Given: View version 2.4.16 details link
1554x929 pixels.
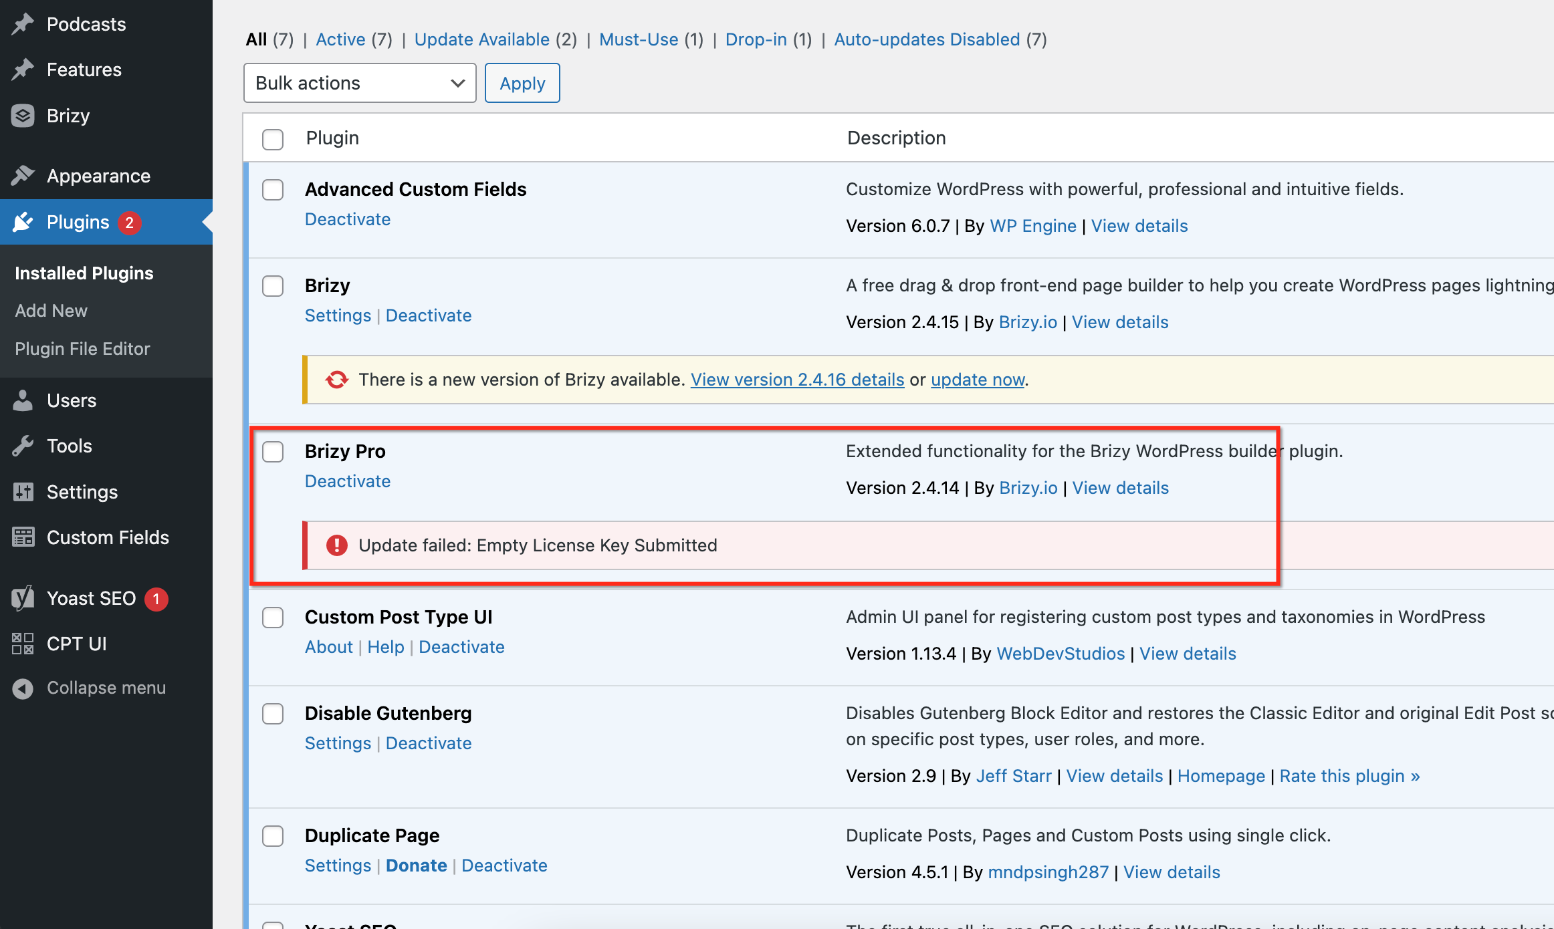Looking at the screenshot, I should tap(797, 380).
